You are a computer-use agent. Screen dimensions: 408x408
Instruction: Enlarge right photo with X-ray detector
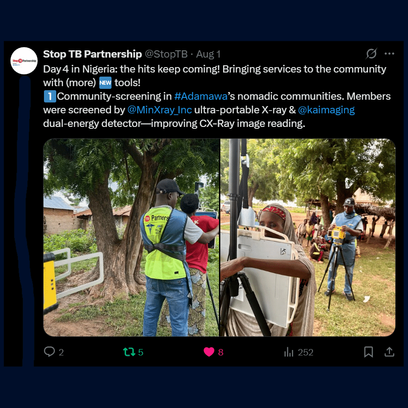(x=308, y=238)
